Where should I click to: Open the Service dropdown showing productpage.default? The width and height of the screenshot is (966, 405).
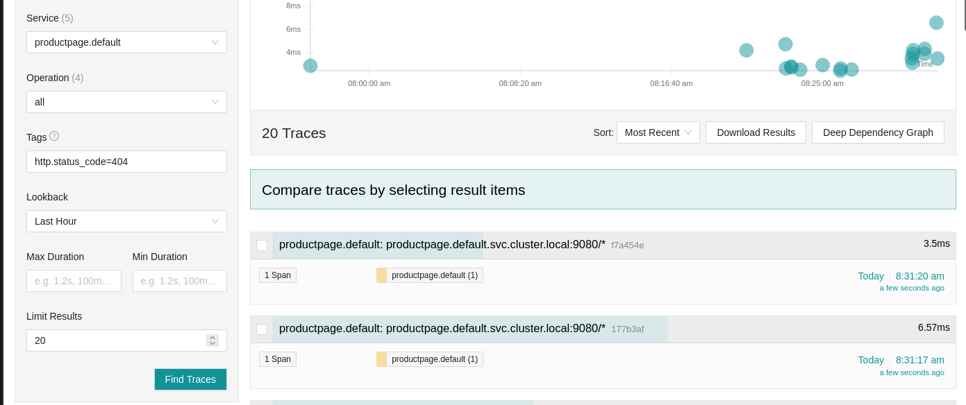point(126,42)
